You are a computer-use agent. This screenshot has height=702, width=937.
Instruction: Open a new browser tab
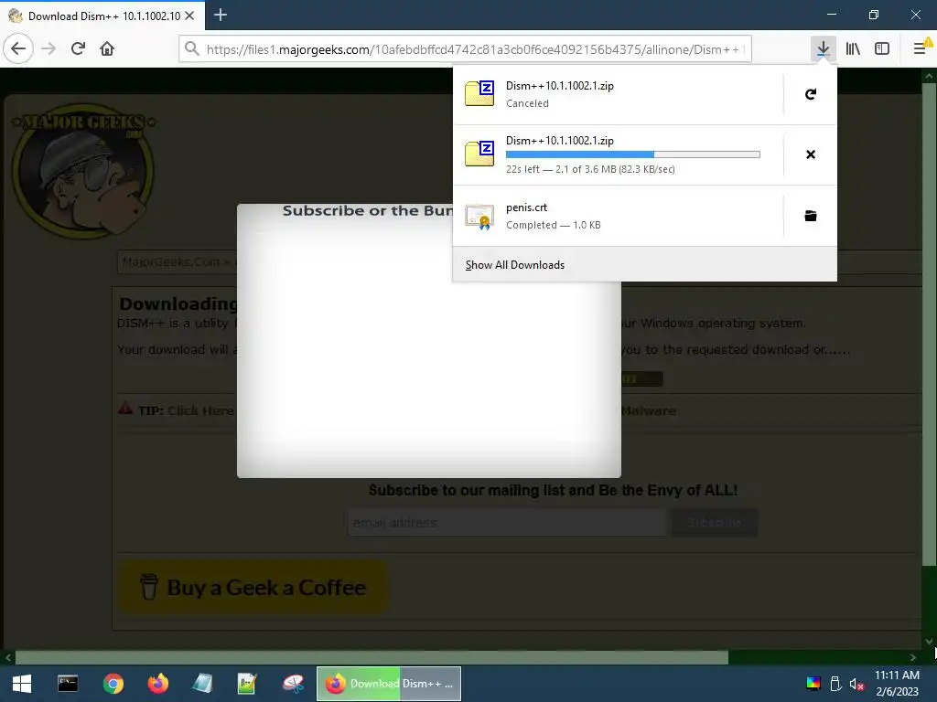pos(221,15)
